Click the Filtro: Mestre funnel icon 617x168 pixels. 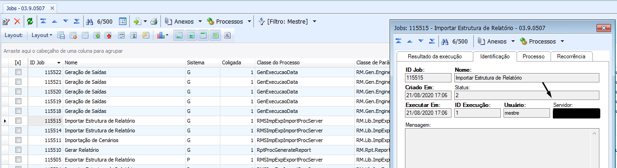pyautogui.click(x=261, y=21)
